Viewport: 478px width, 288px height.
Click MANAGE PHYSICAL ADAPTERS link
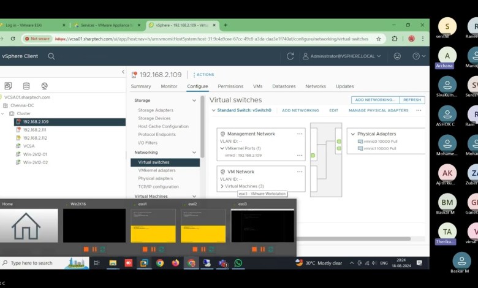378,110
